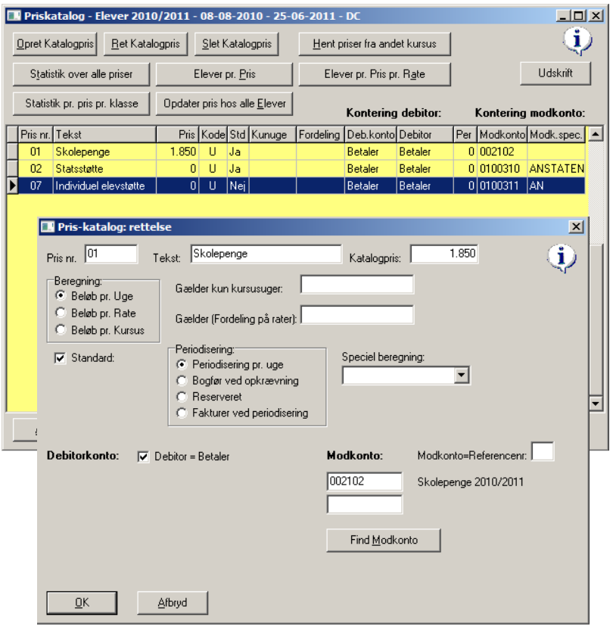Click Modkonto cell 0100310
Viewport: 613px width, 633px height.
502,169
